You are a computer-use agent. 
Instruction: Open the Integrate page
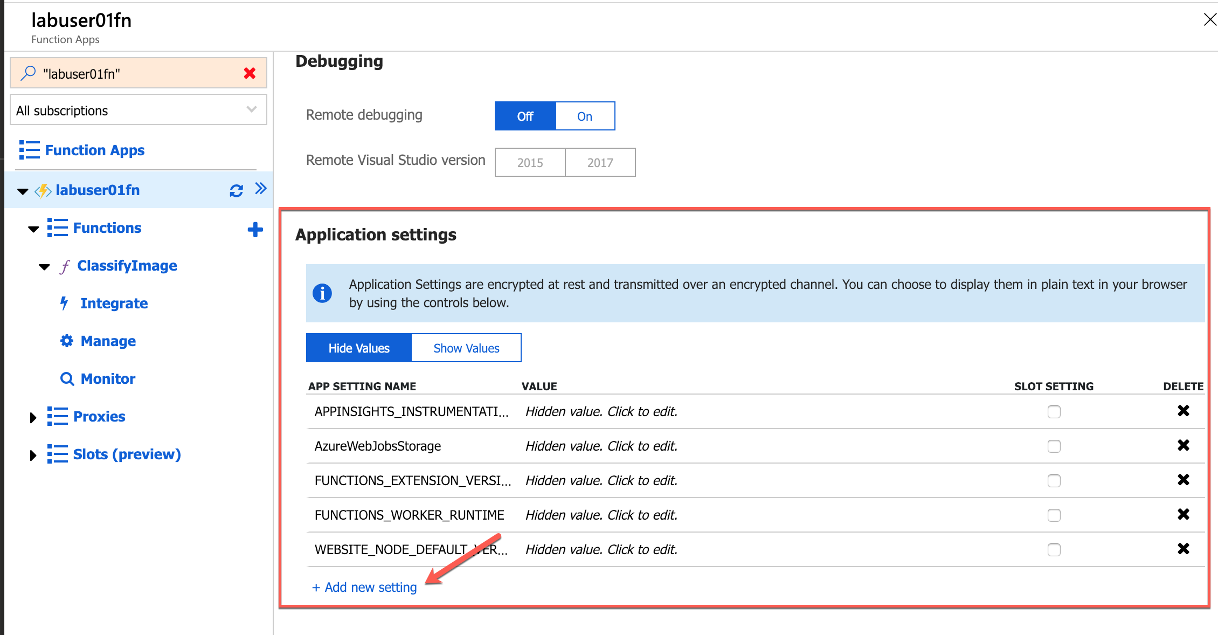tap(114, 303)
